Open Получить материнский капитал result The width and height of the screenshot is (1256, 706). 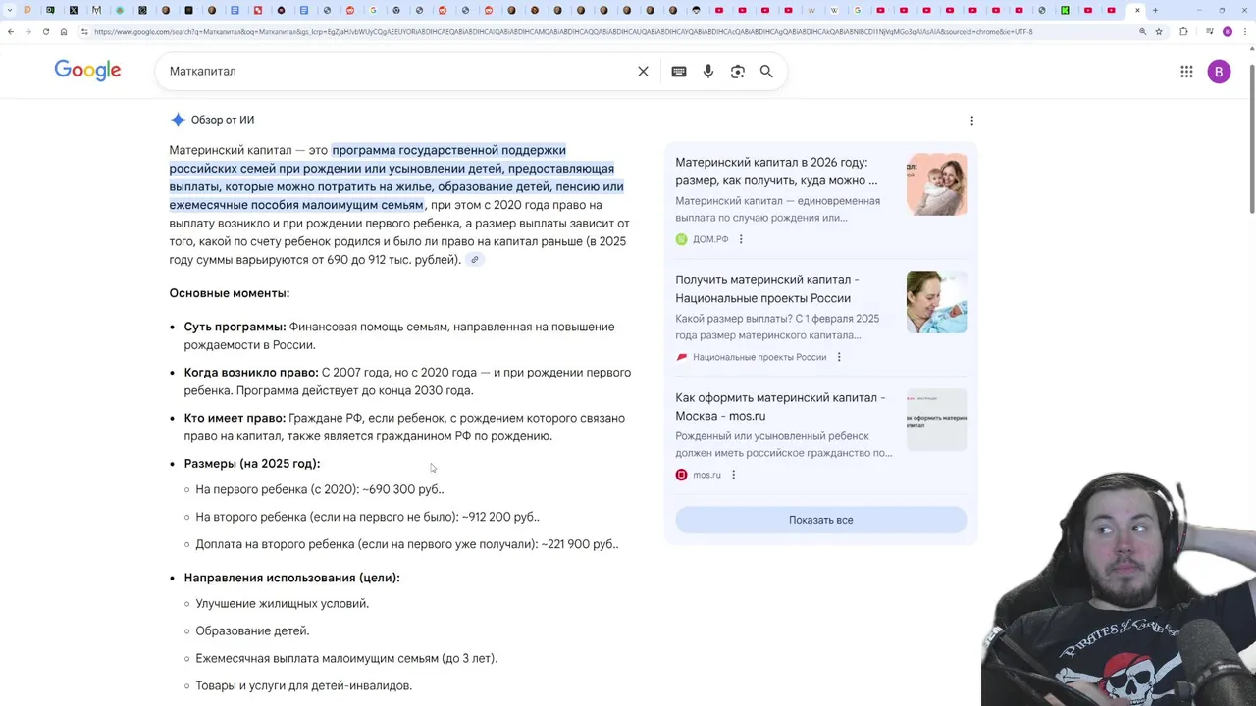coord(767,289)
